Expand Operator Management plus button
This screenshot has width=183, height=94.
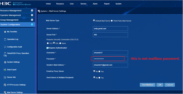pyautogui.click(x=32, y=15)
